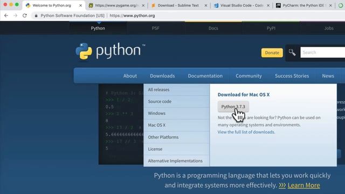Image resolution: width=345 pixels, height=194 pixels.
Task: Open the Community menu
Action: [249, 75]
